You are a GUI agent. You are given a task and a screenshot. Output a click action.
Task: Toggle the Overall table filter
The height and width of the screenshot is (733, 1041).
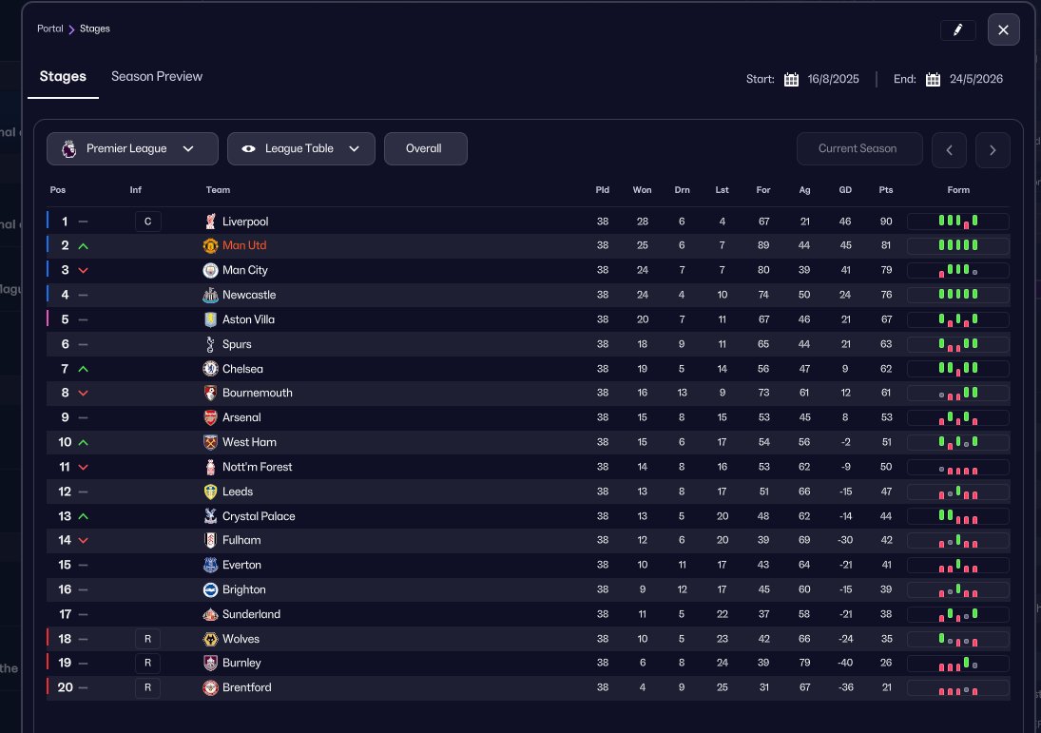point(425,149)
